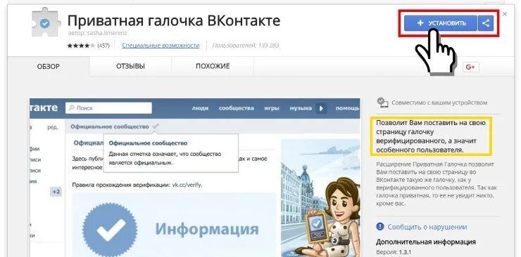The image size is (521, 257).
Task: Click the Приватная галочка ВКонтакте title
Action: pyautogui.click(x=174, y=20)
